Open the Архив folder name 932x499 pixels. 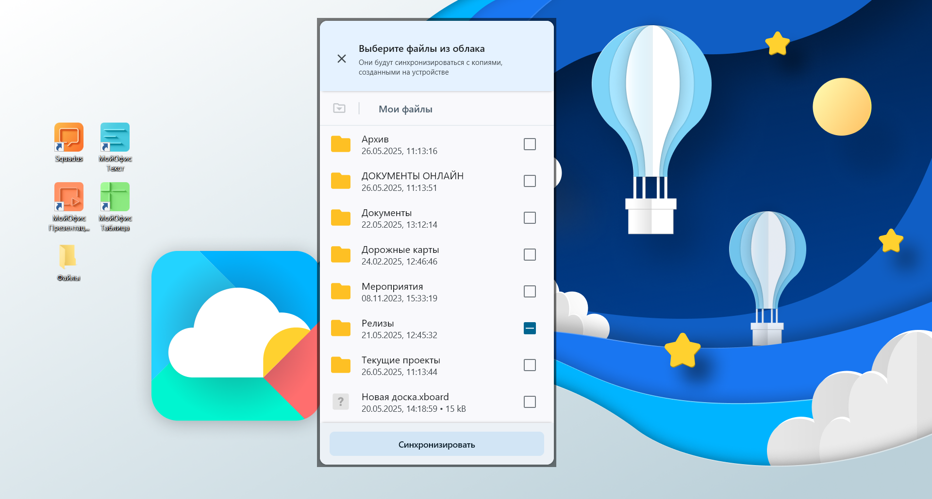click(375, 140)
